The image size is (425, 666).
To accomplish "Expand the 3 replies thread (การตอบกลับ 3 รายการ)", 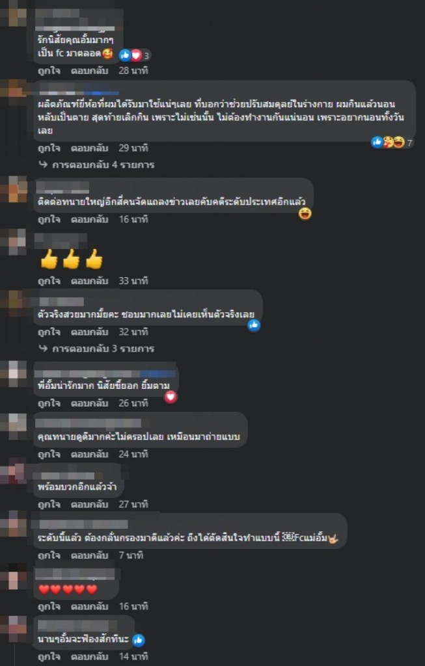I will (96, 349).
